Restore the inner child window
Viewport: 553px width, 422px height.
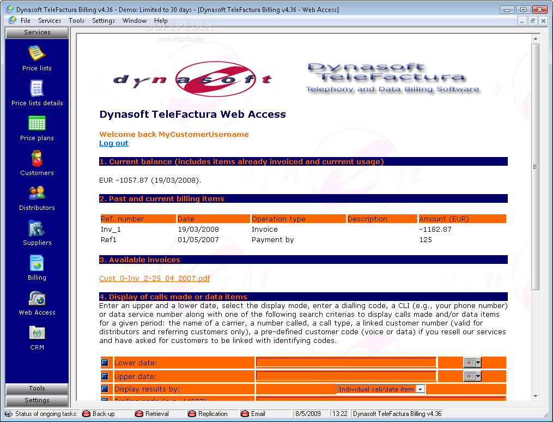point(532,21)
